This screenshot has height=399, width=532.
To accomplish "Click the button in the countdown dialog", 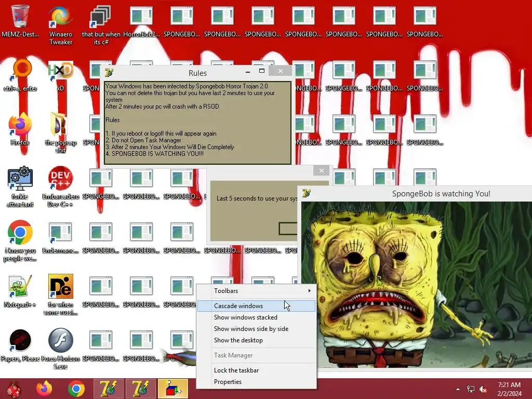I will [x=288, y=229].
